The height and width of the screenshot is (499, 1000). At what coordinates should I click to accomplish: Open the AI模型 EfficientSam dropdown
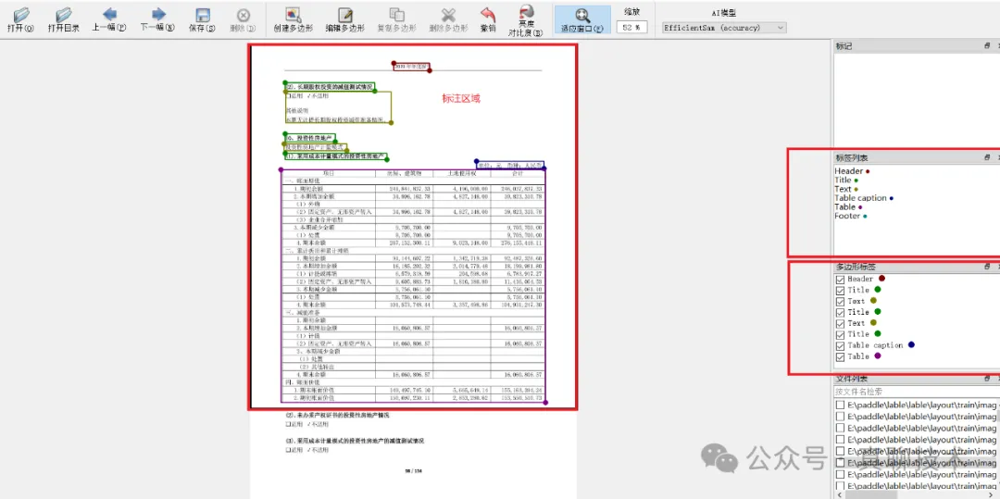tap(724, 28)
